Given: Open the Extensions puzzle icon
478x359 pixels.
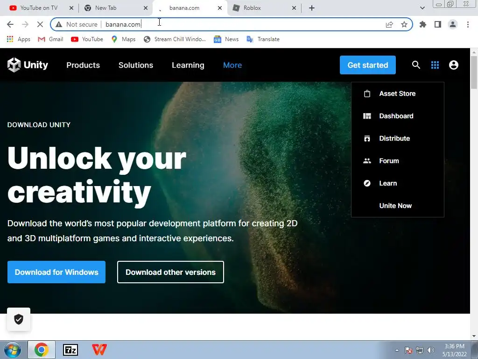Looking at the screenshot, I should pyautogui.click(x=423, y=24).
